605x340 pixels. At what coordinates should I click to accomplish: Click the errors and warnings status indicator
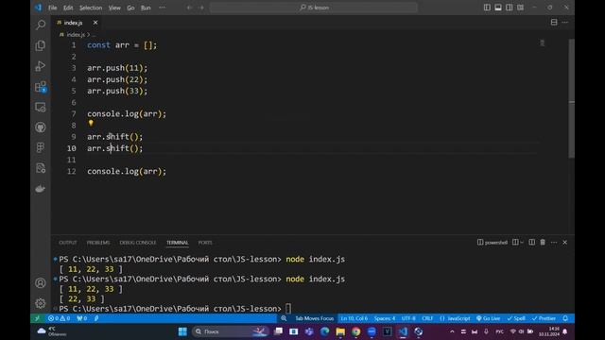point(59,318)
